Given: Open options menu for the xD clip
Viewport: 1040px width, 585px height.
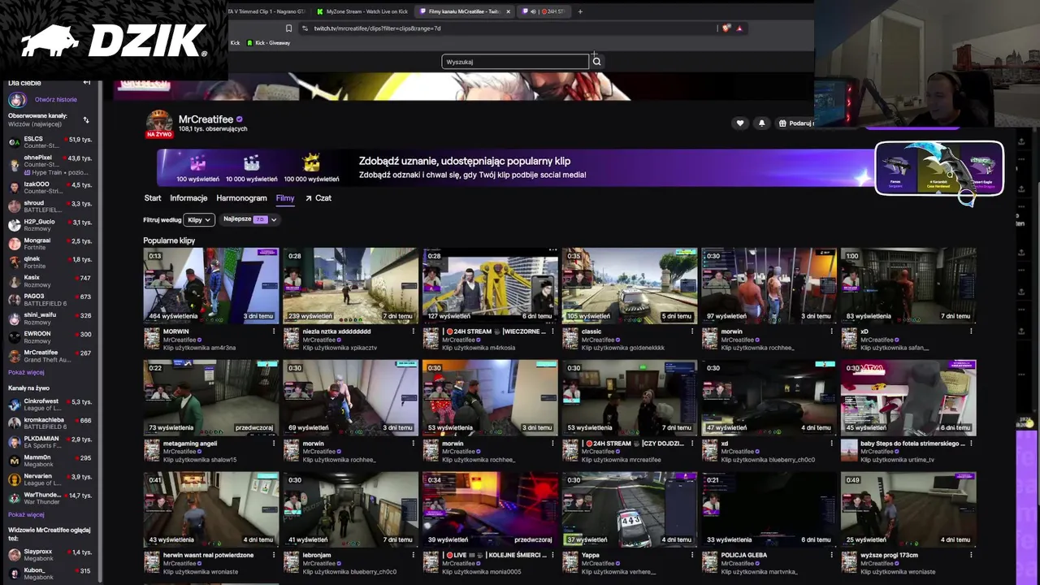Looking at the screenshot, I should coord(972,331).
